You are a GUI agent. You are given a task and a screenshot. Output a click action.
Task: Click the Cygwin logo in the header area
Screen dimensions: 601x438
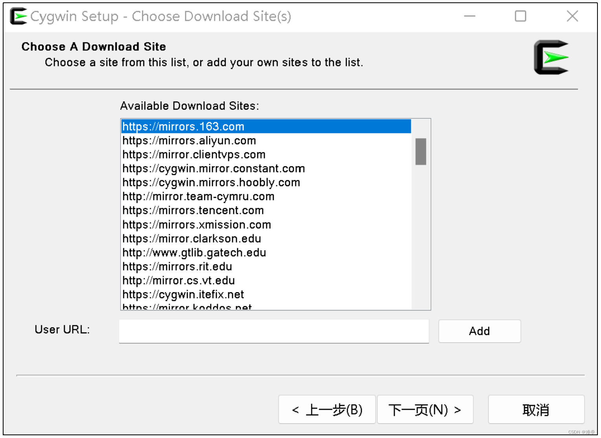pyautogui.click(x=551, y=58)
